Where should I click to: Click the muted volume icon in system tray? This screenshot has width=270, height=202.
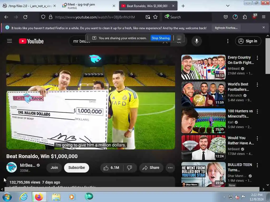click(x=237, y=197)
